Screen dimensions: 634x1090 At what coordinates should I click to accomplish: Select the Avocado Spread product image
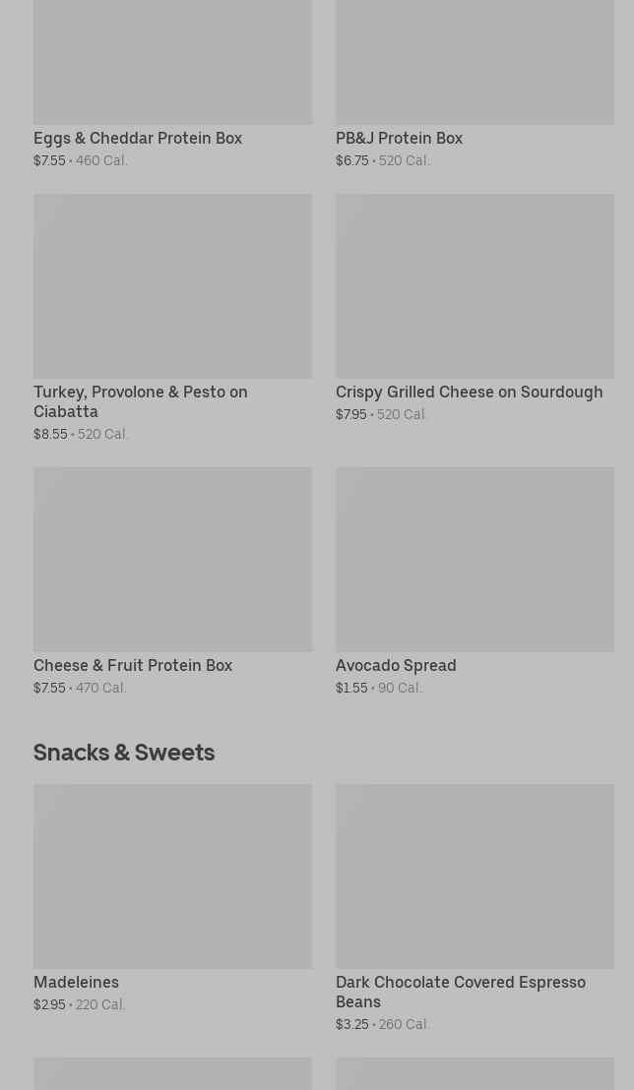[475, 559]
